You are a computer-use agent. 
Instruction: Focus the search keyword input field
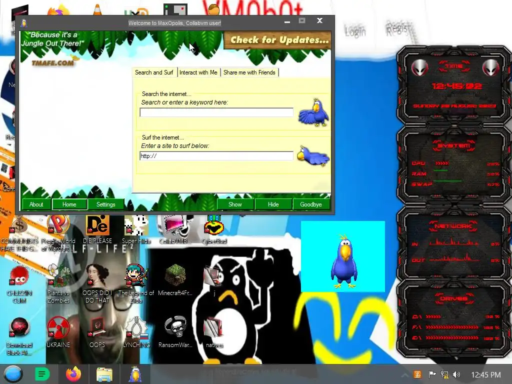coord(216,112)
